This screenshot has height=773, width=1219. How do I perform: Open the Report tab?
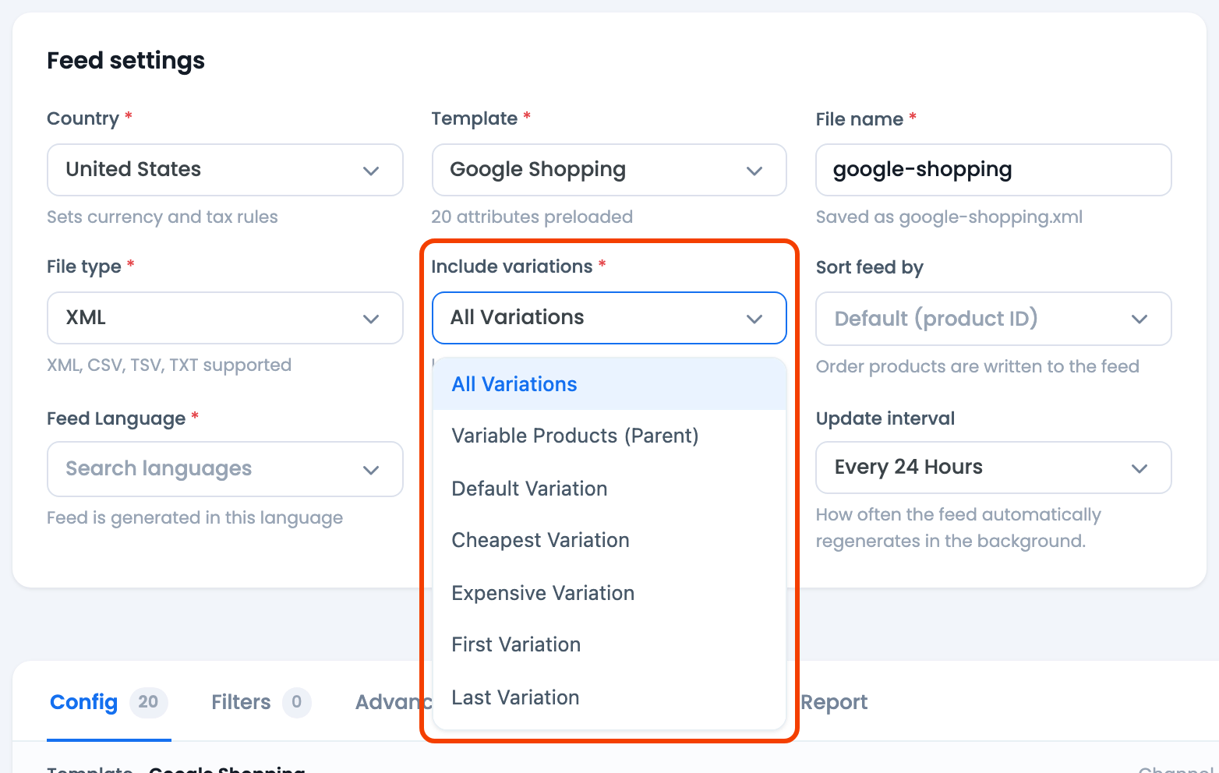[834, 702]
